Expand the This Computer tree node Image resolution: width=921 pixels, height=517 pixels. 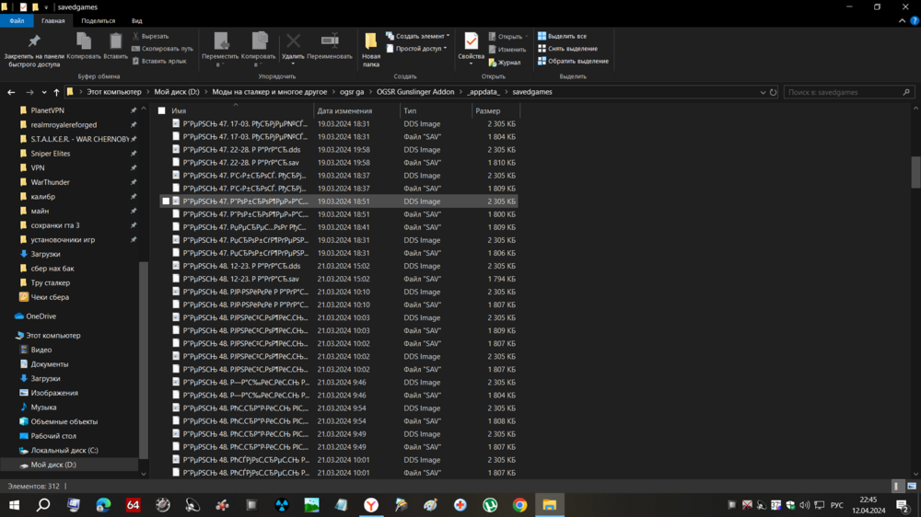pos(10,336)
